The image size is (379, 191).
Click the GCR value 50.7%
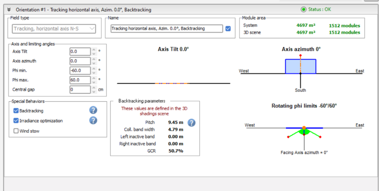click(176, 151)
